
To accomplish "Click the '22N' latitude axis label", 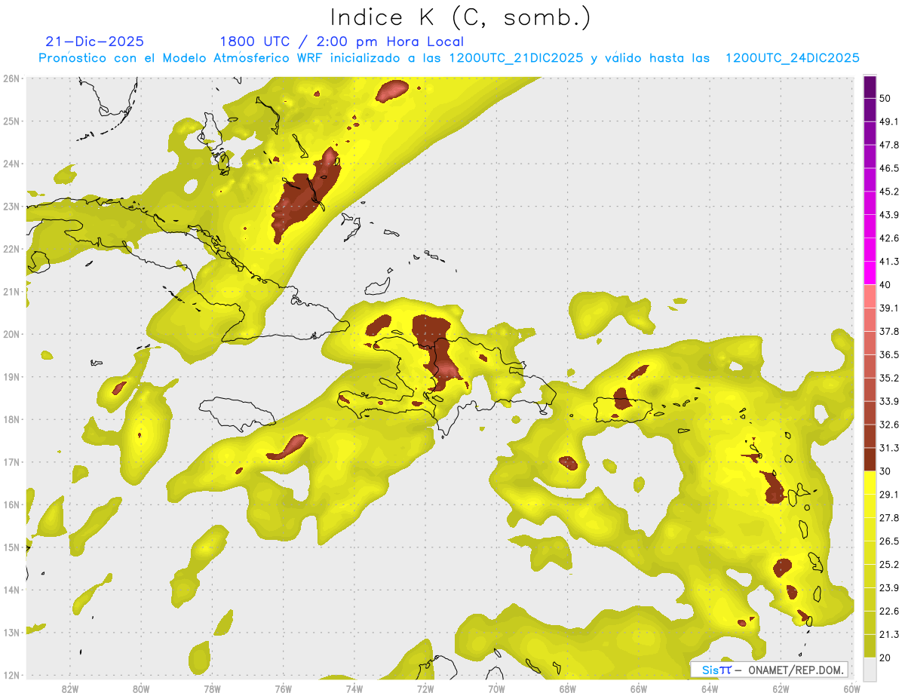I will 11,249.
